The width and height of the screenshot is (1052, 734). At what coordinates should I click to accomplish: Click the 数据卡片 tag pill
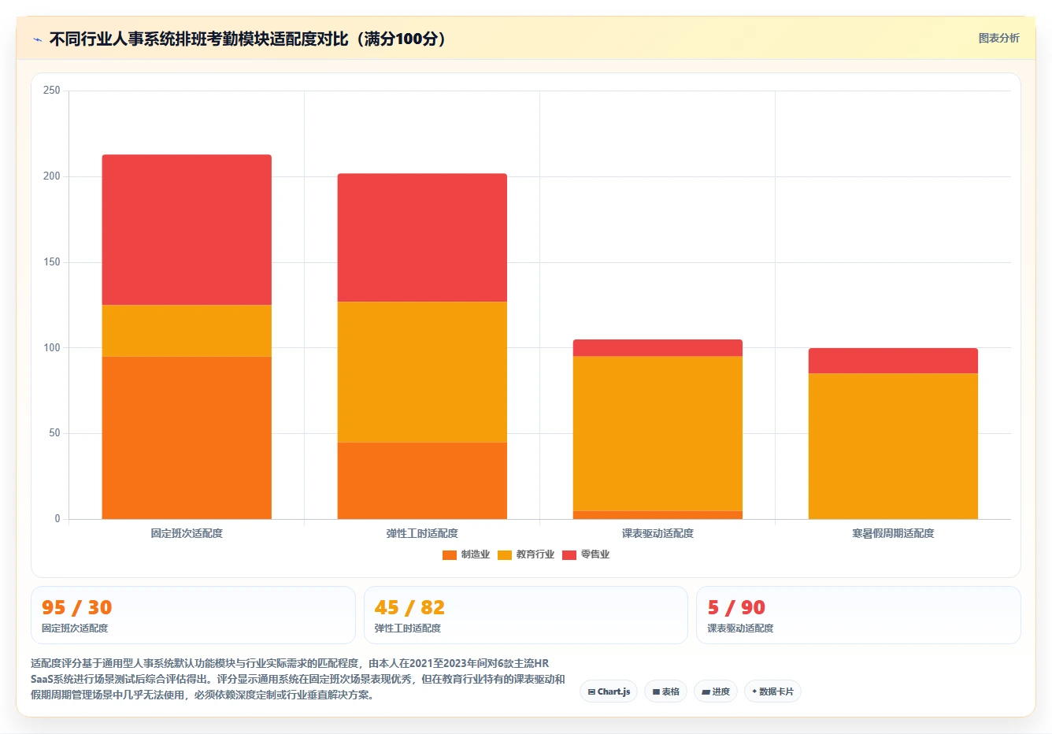[772, 691]
